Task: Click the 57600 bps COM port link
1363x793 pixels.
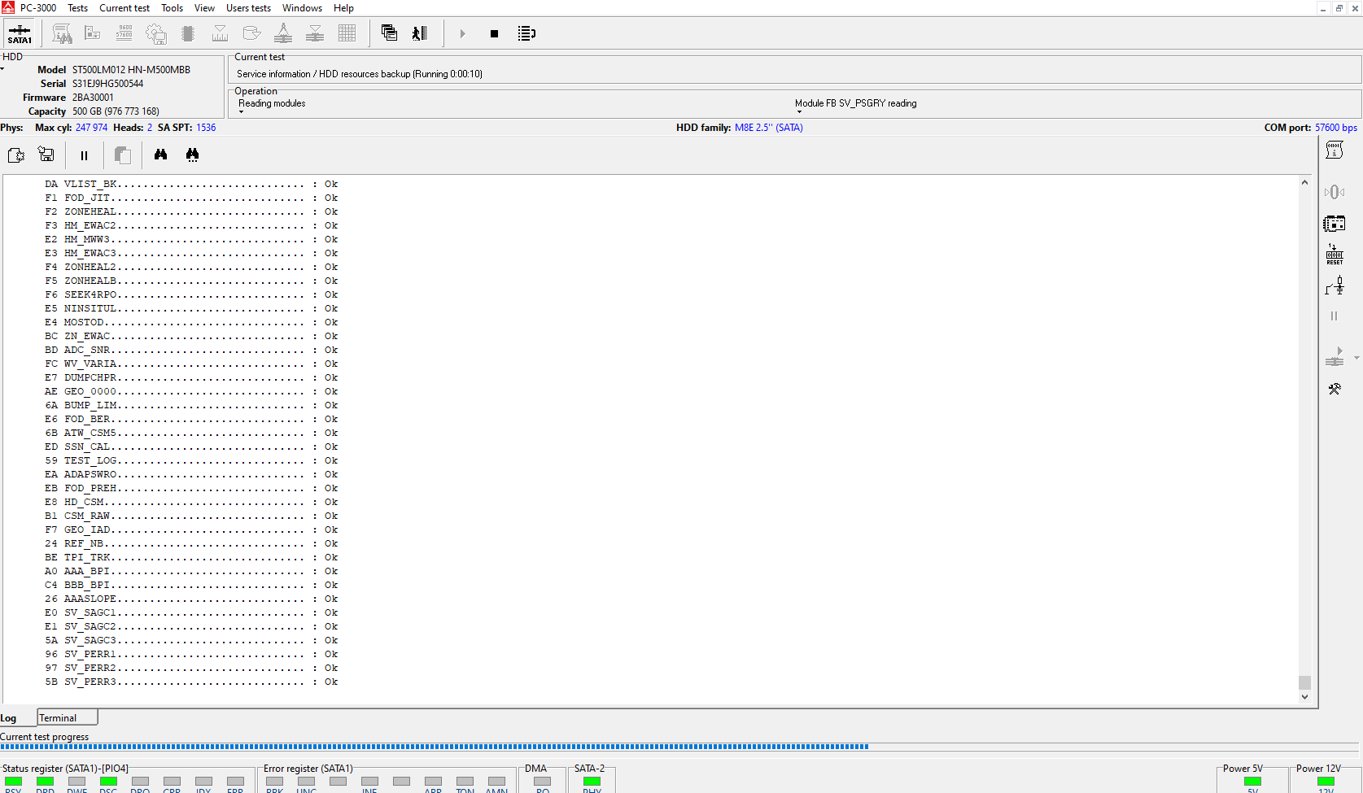Action: (1335, 128)
